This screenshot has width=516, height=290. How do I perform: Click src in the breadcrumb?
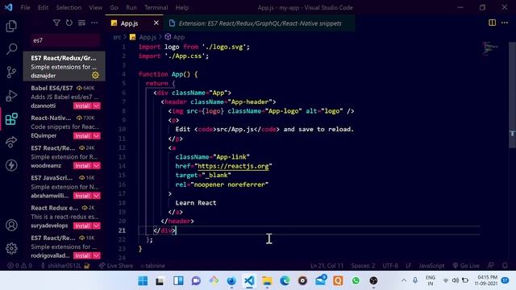point(117,37)
